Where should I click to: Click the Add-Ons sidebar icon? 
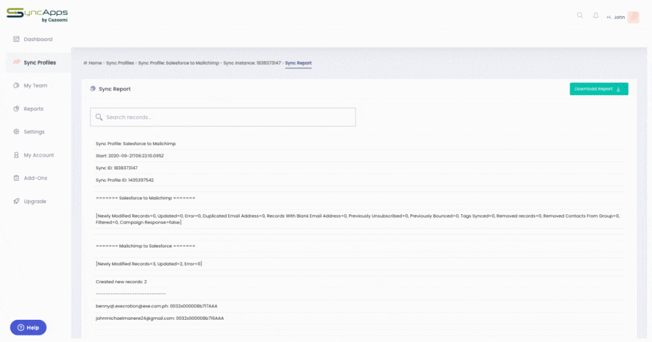click(16, 178)
